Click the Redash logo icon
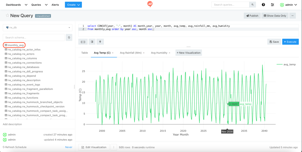This screenshot has width=302, height=152. (x=150, y=4)
